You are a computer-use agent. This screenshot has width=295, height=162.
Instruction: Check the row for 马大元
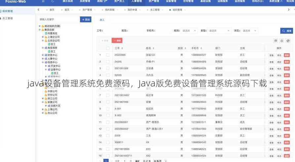click(x=108, y=75)
